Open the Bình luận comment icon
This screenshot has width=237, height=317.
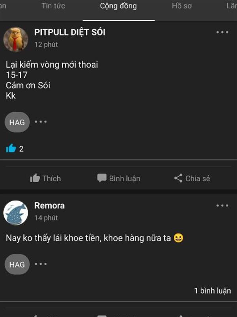pos(102,178)
